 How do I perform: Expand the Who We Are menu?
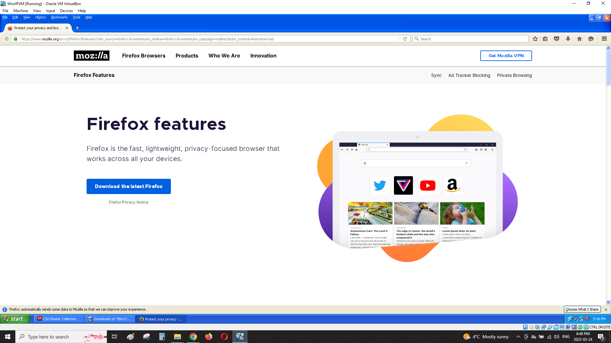tap(224, 56)
